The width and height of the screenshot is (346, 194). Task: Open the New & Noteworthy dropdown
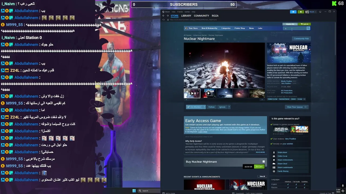pos(209,28)
